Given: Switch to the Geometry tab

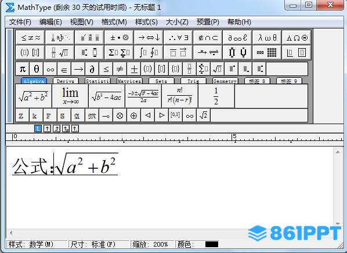Looking at the screenshot, I should [x=225, y=81].
